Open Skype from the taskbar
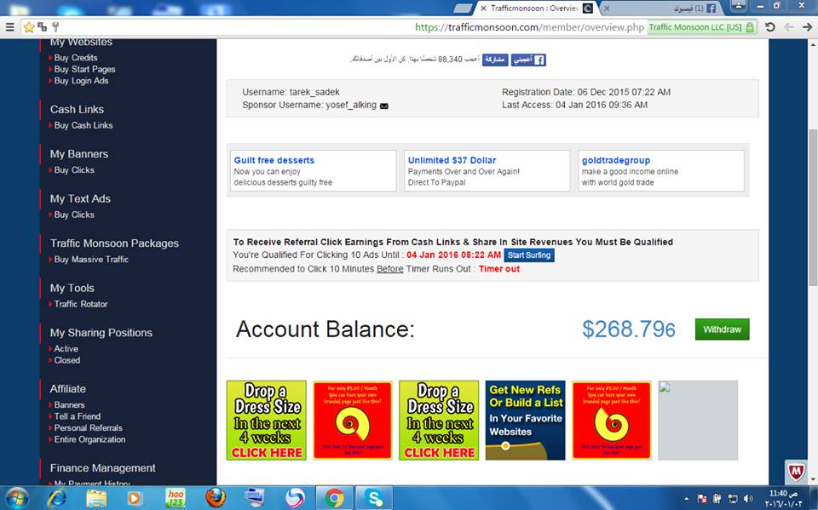818x510 pixels. (x=375, y=499)
